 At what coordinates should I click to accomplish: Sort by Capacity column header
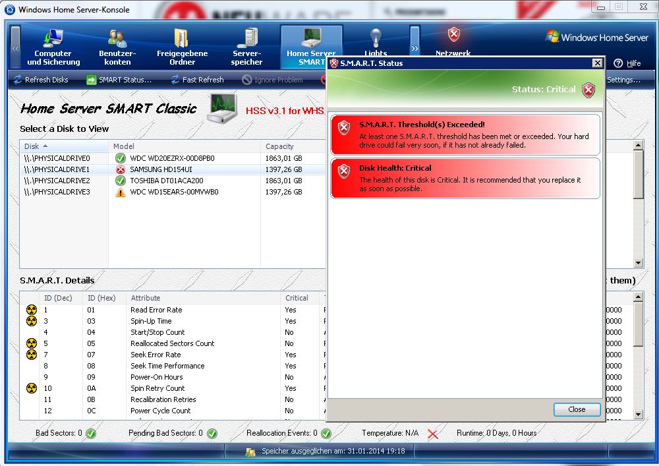click(x=293, y=146)
